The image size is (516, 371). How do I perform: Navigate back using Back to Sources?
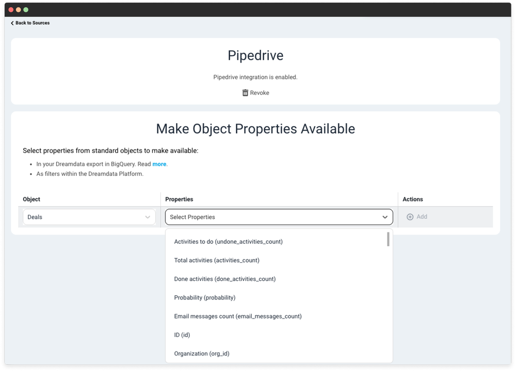[x=31, y=23]
